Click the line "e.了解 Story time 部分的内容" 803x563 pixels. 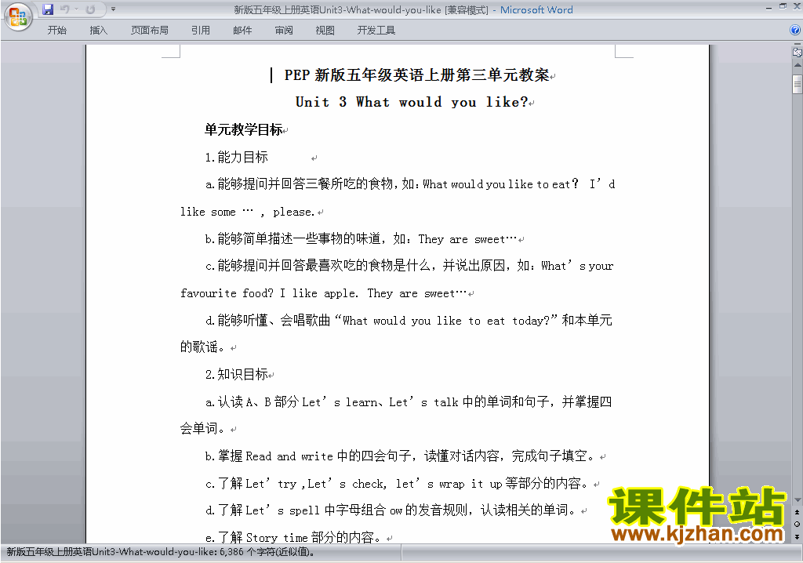click(295, 537)
